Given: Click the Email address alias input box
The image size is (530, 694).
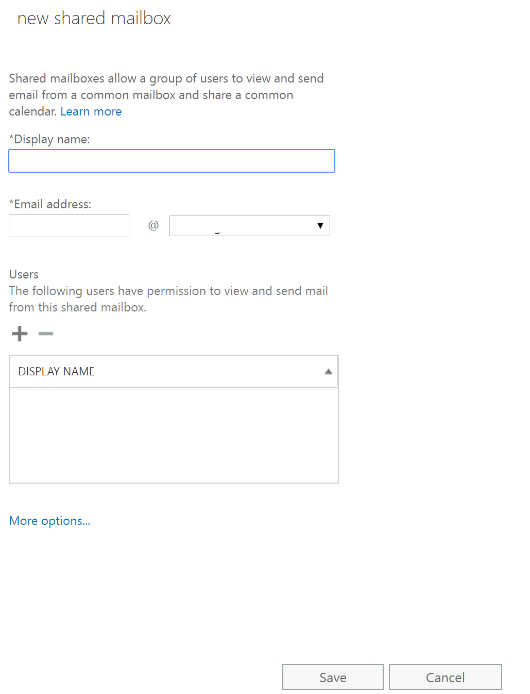Looking at the screenshot, I should pyautogui.click(x=69, y=226).
